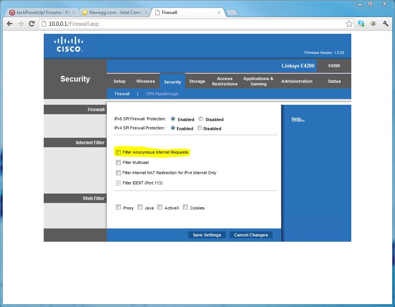Viewport: 395px width, 307px height.
Task: Enable the Proxy web filter checkbox
Action: 118,207
